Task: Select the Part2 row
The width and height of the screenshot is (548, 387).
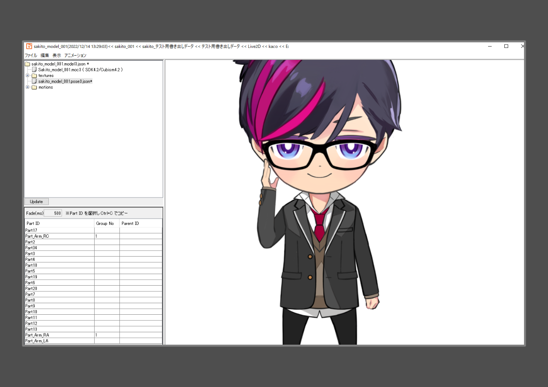Action: pos(93,242)
